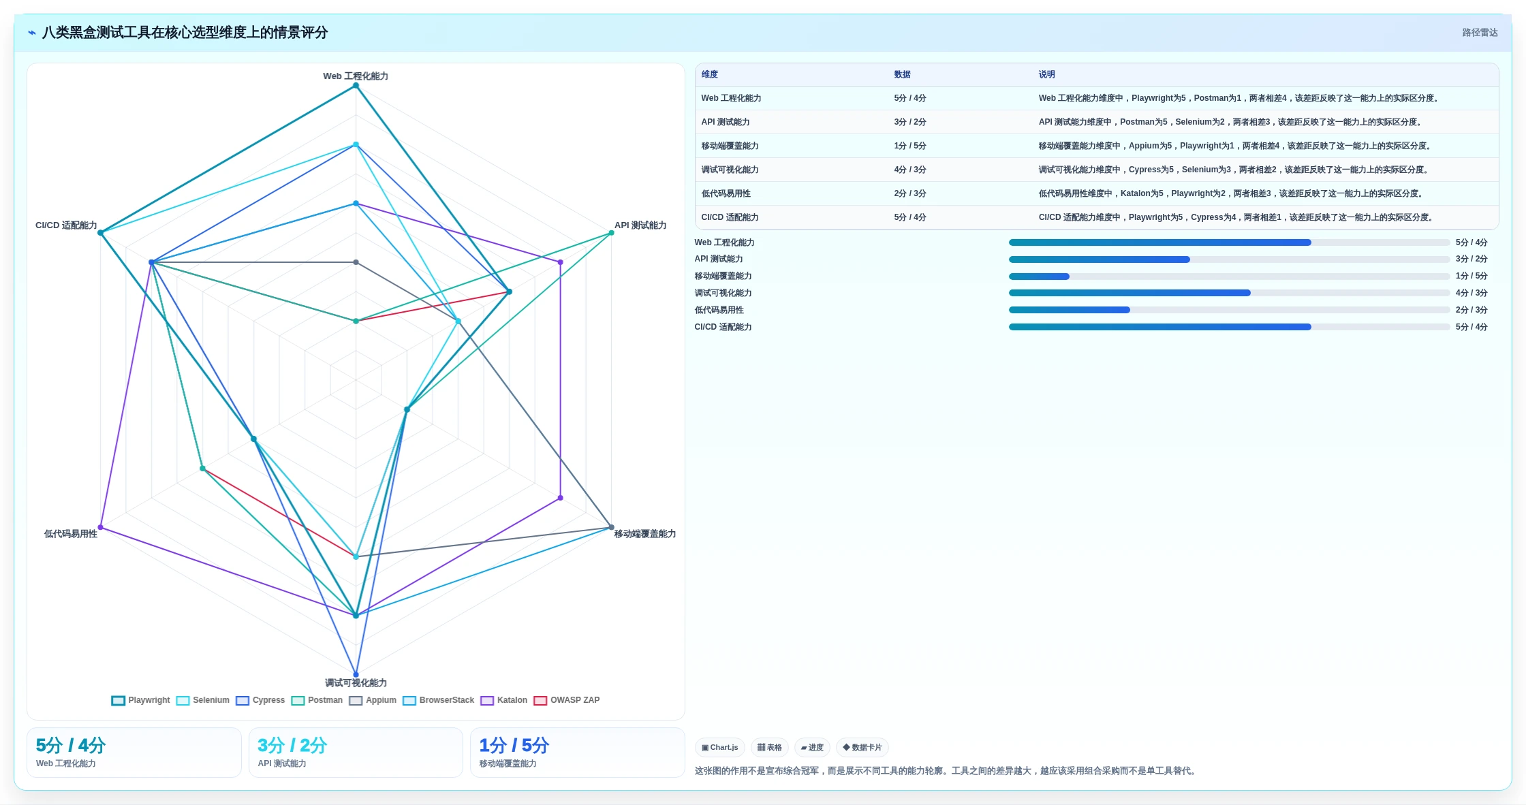Click the CI/CD 适配能力 progress bar
The image size is (1526, 805).
click(x=1229, y=327)
